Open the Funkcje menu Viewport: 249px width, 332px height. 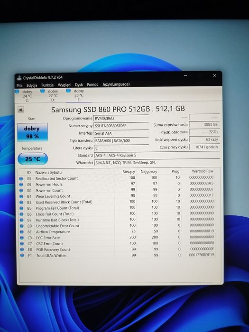point(47,85)
